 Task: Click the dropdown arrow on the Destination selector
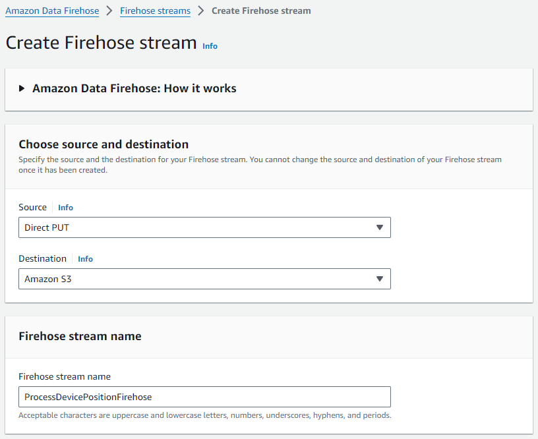pos(380,279)
